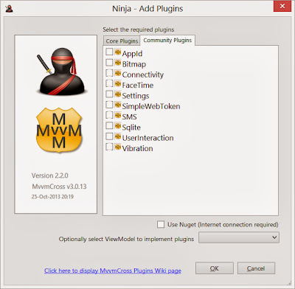This screenshot has height=289, width=295.
Task: Click the plugin icon beside Sqlite
Action: tap(118, 126)
